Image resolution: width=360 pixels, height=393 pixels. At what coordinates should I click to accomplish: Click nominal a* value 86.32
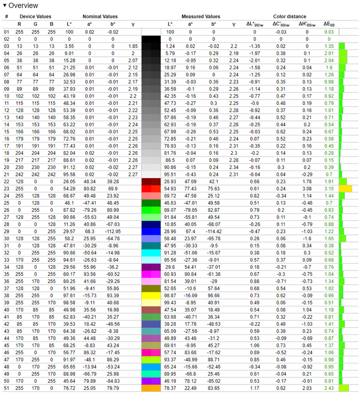[x=89, y=353]
